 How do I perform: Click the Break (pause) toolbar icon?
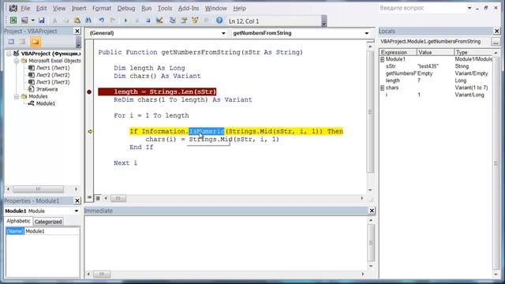[137, 21]
